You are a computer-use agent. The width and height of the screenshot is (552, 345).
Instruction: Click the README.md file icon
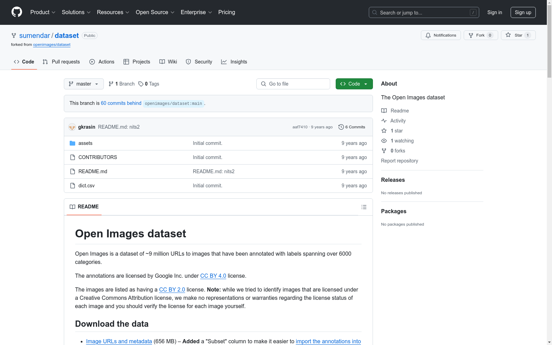click(72, 171)
